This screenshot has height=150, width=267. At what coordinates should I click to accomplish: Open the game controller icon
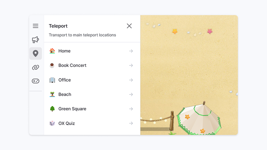point(36,81)
